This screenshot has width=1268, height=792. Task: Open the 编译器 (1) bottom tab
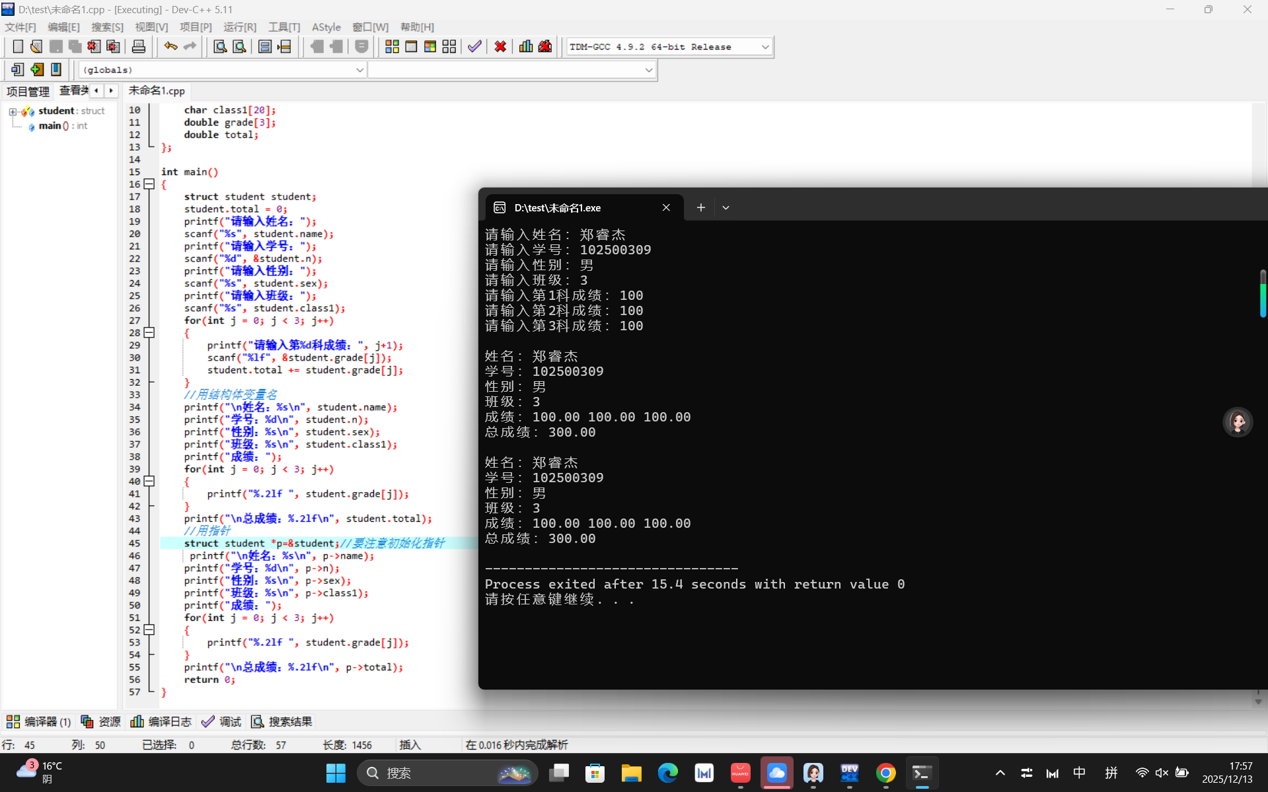pos(39,721)
